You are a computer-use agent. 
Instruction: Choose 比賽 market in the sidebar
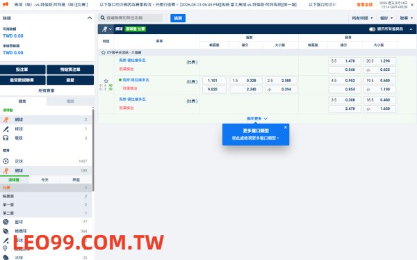coord(46,188)
